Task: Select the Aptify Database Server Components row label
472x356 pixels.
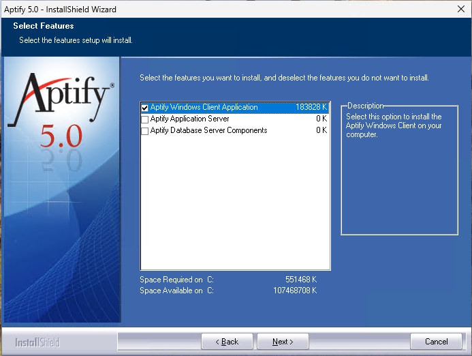Action: [x=208, y=130]
